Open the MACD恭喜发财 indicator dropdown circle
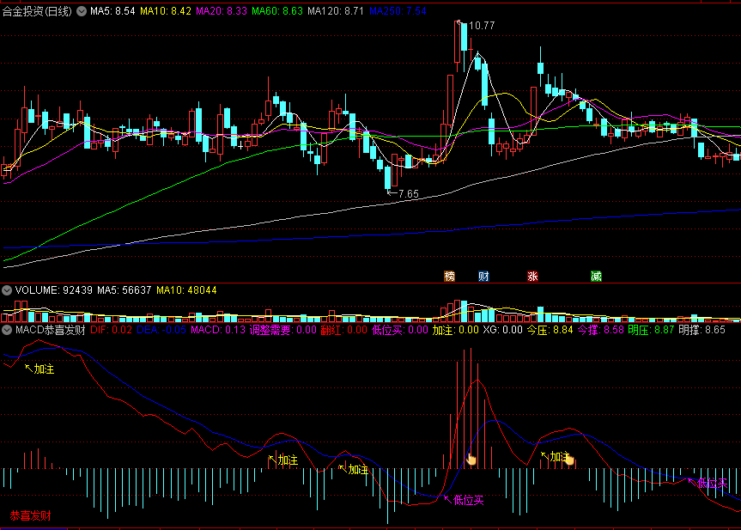The height and width of the screenshot is (530, 741). 7,330
